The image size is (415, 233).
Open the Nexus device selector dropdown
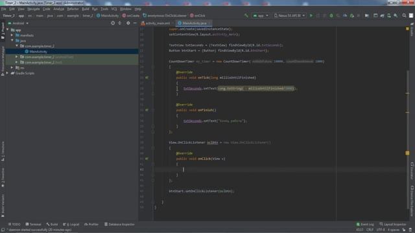point(289,16)
